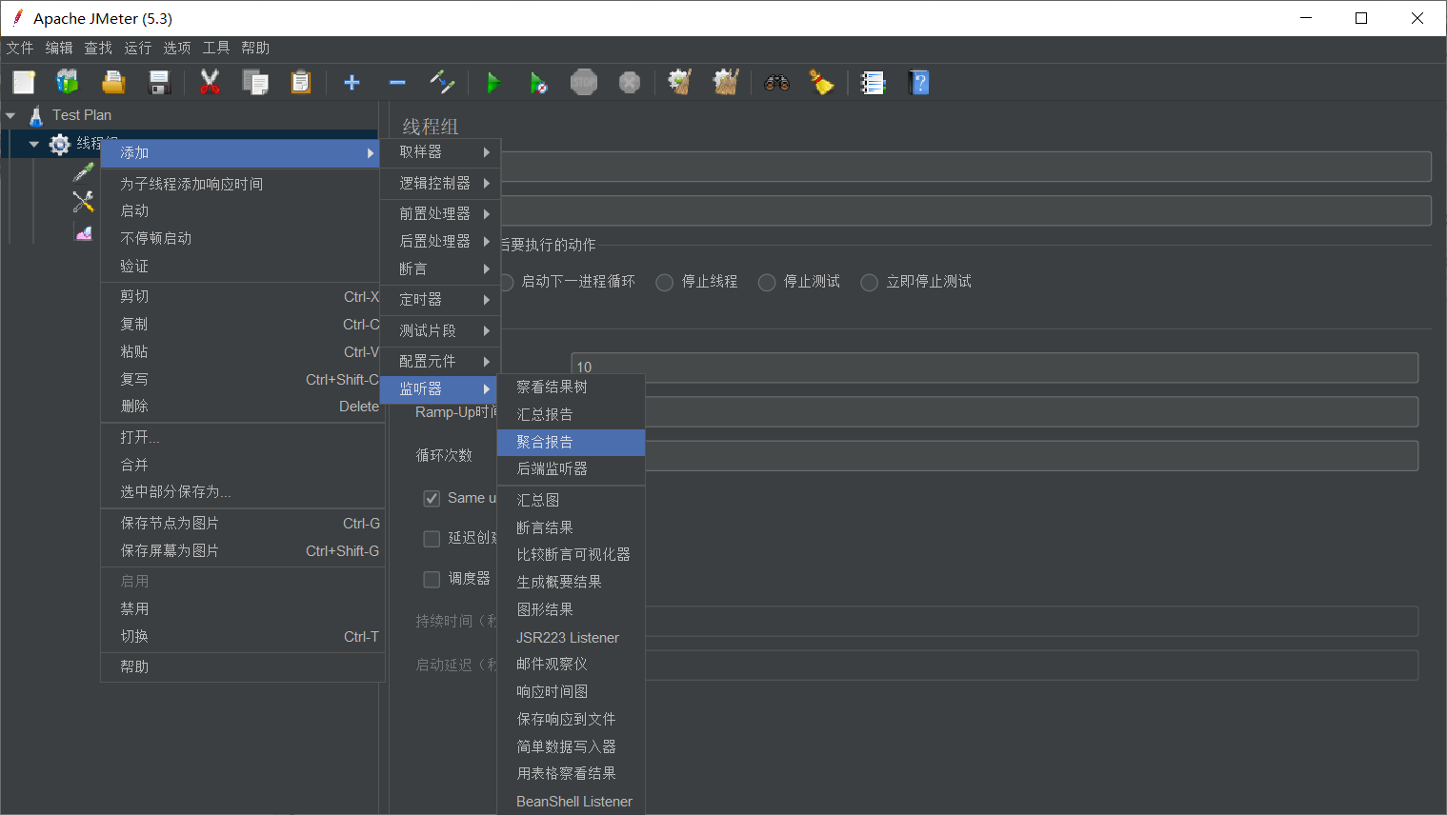Select the 停止测试 radio option
The height and width of the screenshot is (815, 1447).
(x=767, y=283)
